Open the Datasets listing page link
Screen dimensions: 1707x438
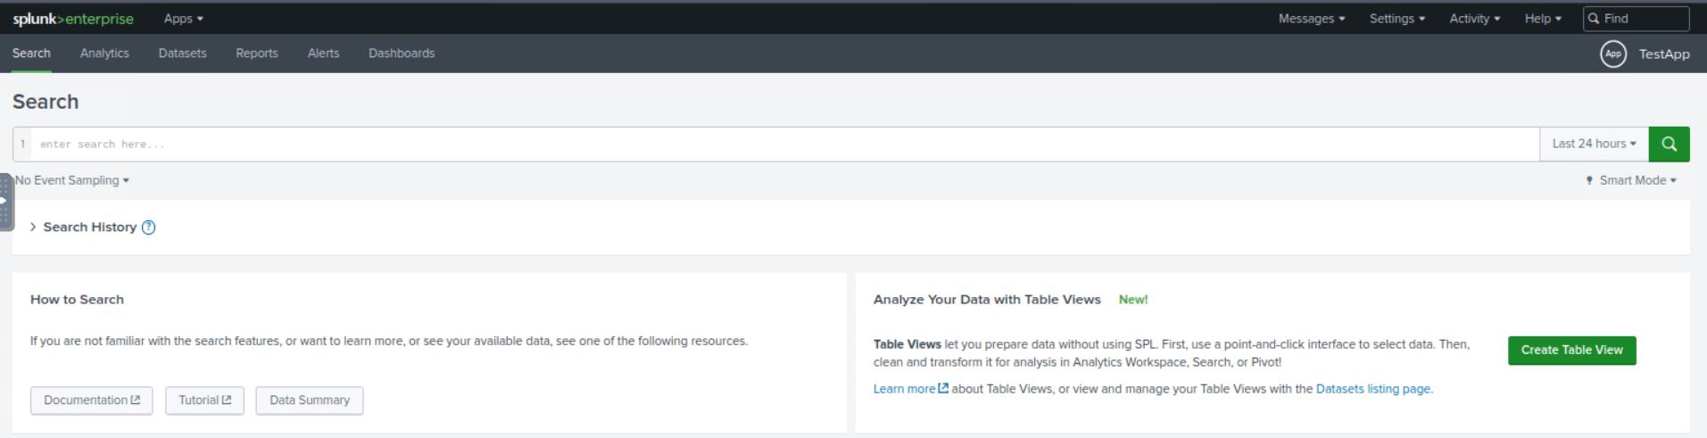pyautogui.click(x=1373, y=389)
